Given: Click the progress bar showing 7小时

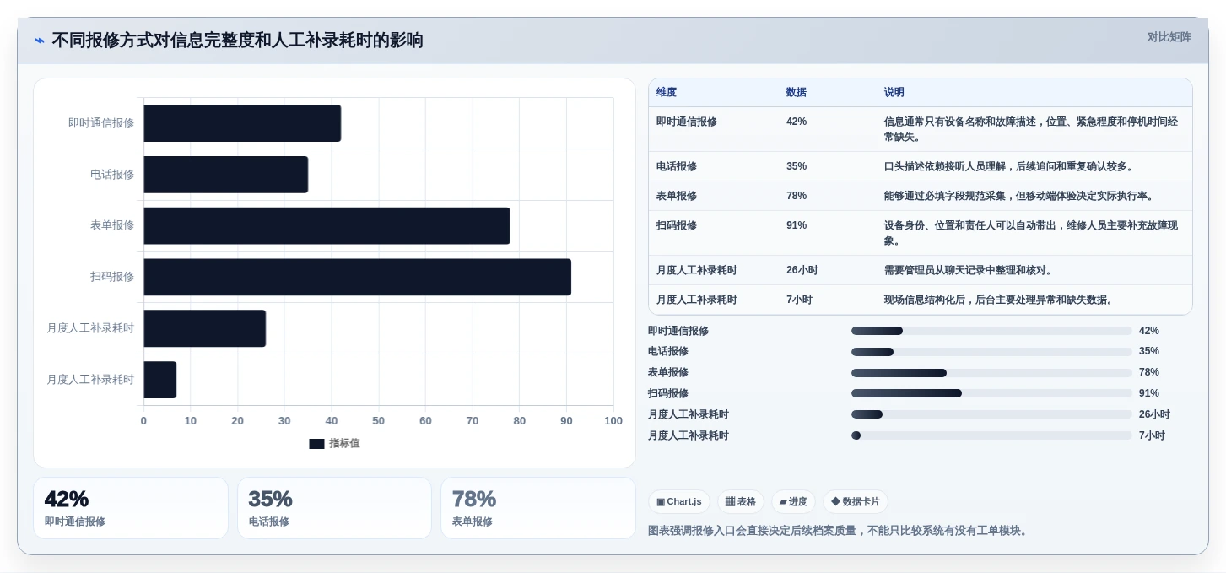Looking at the screenshot, I should 991,435.
